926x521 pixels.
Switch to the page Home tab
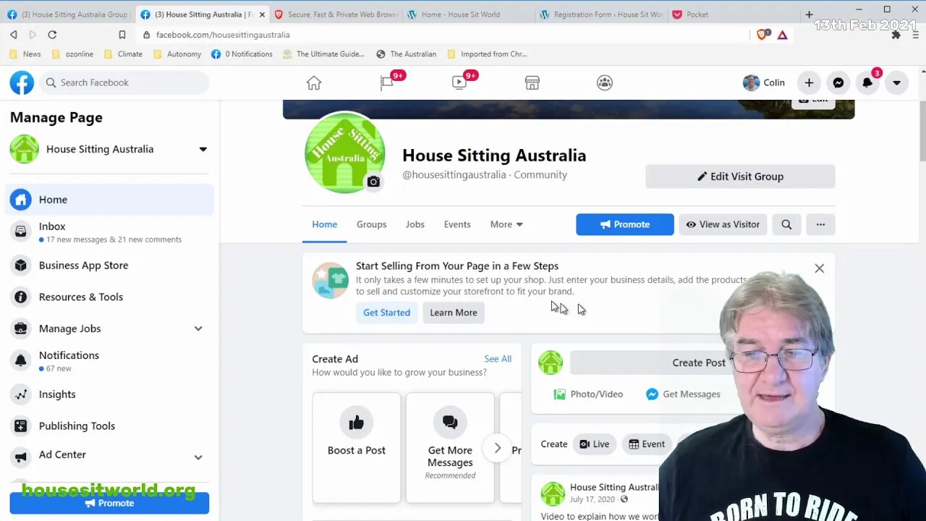[x=324, y=224]
